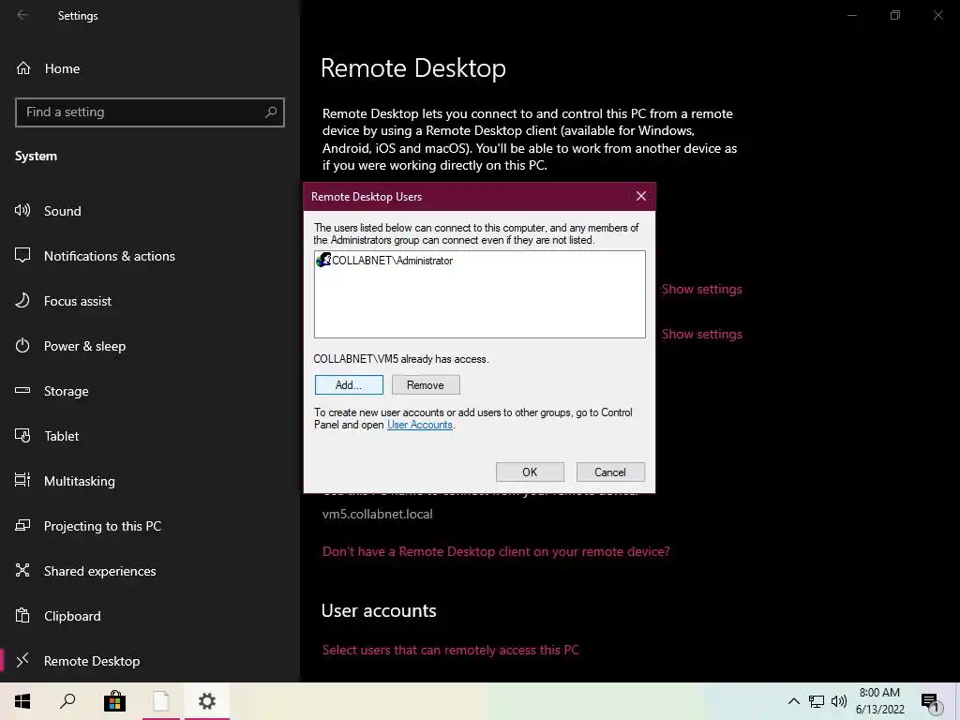Click the Focus assist moon icon
The height and width of the screenshot is (720, 960).
(x=22, y=301)
